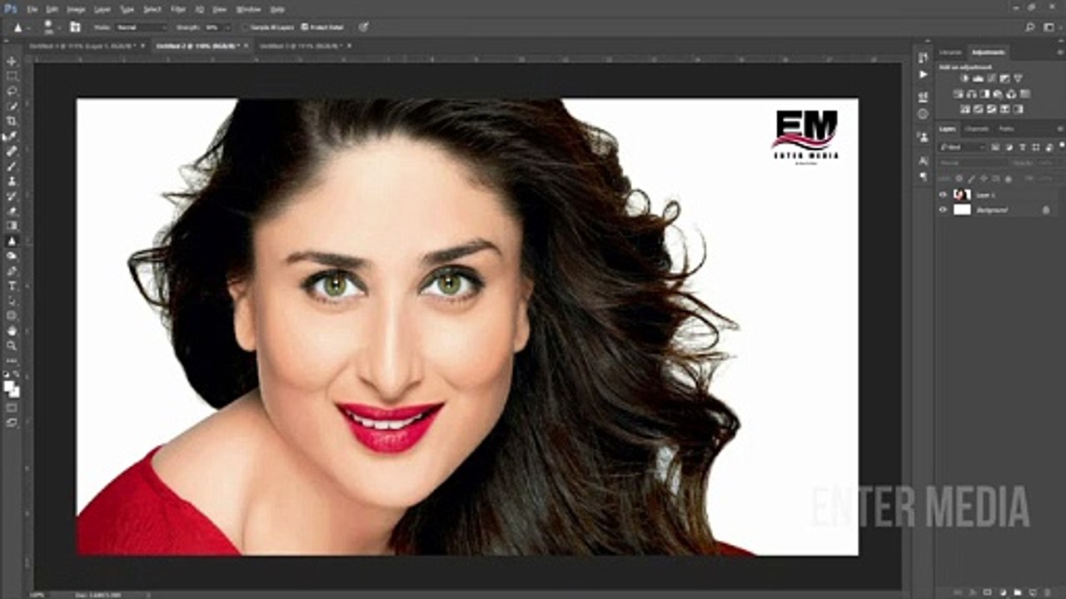Select the Clone Stamp tool
The width and height of the screenshot is (1066, 599).
[x=12, y=181]
